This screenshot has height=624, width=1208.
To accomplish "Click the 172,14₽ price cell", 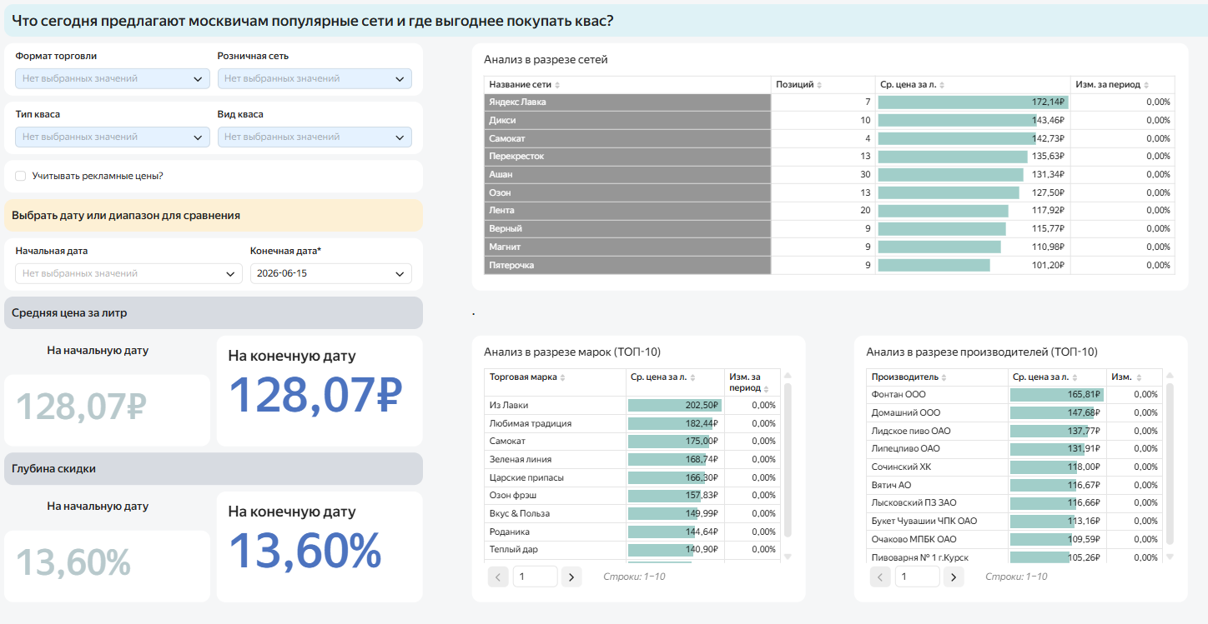I will pos(973,102).
